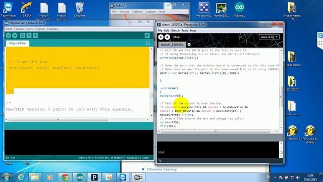Image resolution: width=323 pixels, height=182 pixels.
Task: Open the Скетч menu in Arduino
Action: tap(29, 29)
